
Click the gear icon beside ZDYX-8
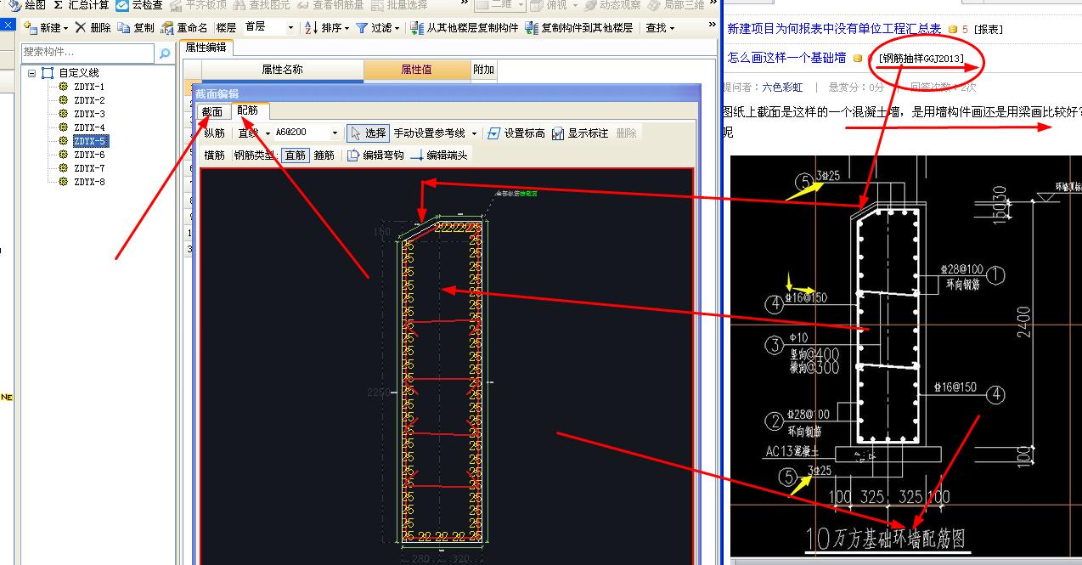click(63, 182)
